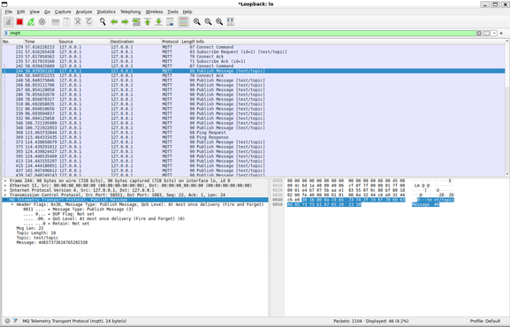This screenshot has width=510, height=327.
Task: Open capture options
Action: coord(42,22)
